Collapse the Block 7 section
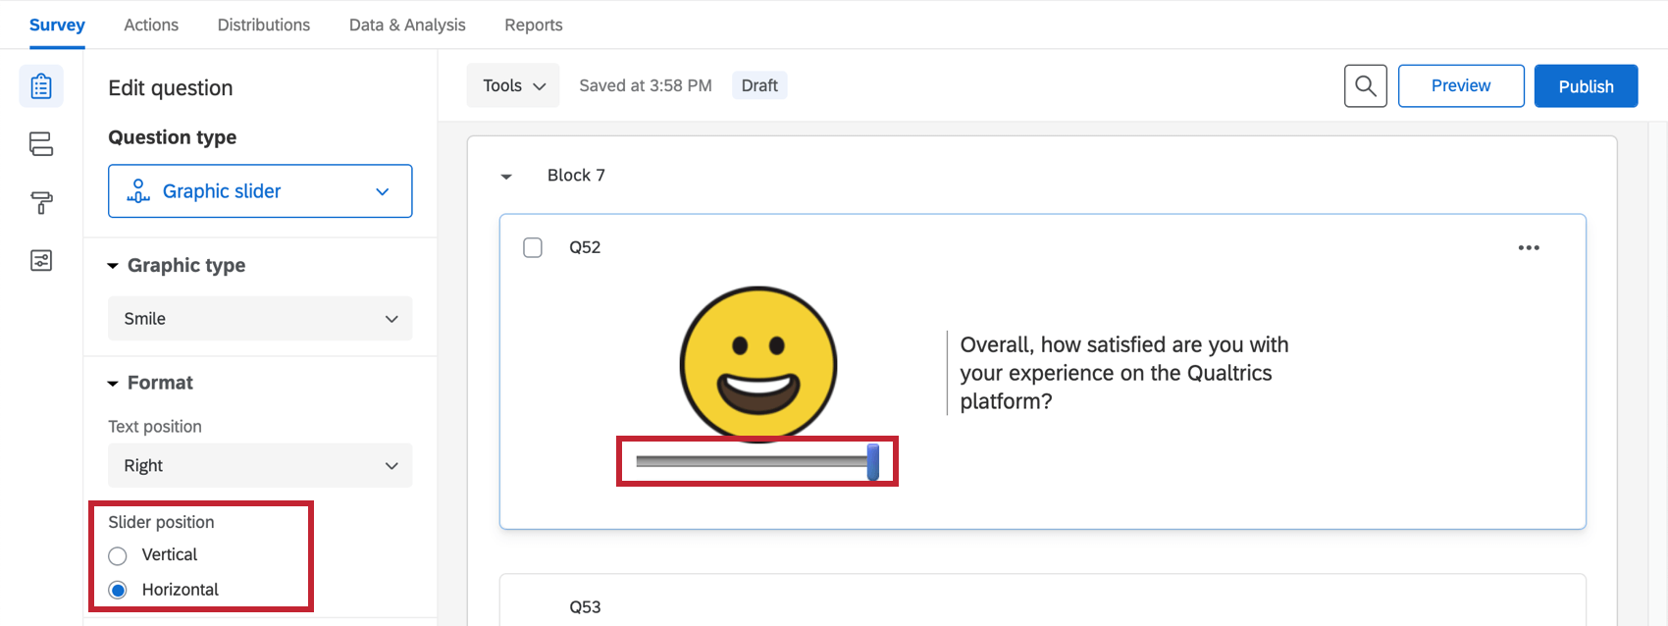The height and width of the screenshot is (626, 1668). (x=506, y=177)
